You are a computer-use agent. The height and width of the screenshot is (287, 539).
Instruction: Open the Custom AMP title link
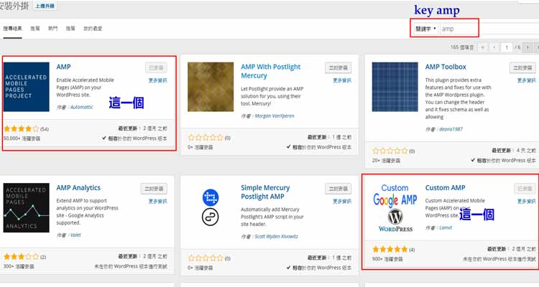(x=445, y=188)
